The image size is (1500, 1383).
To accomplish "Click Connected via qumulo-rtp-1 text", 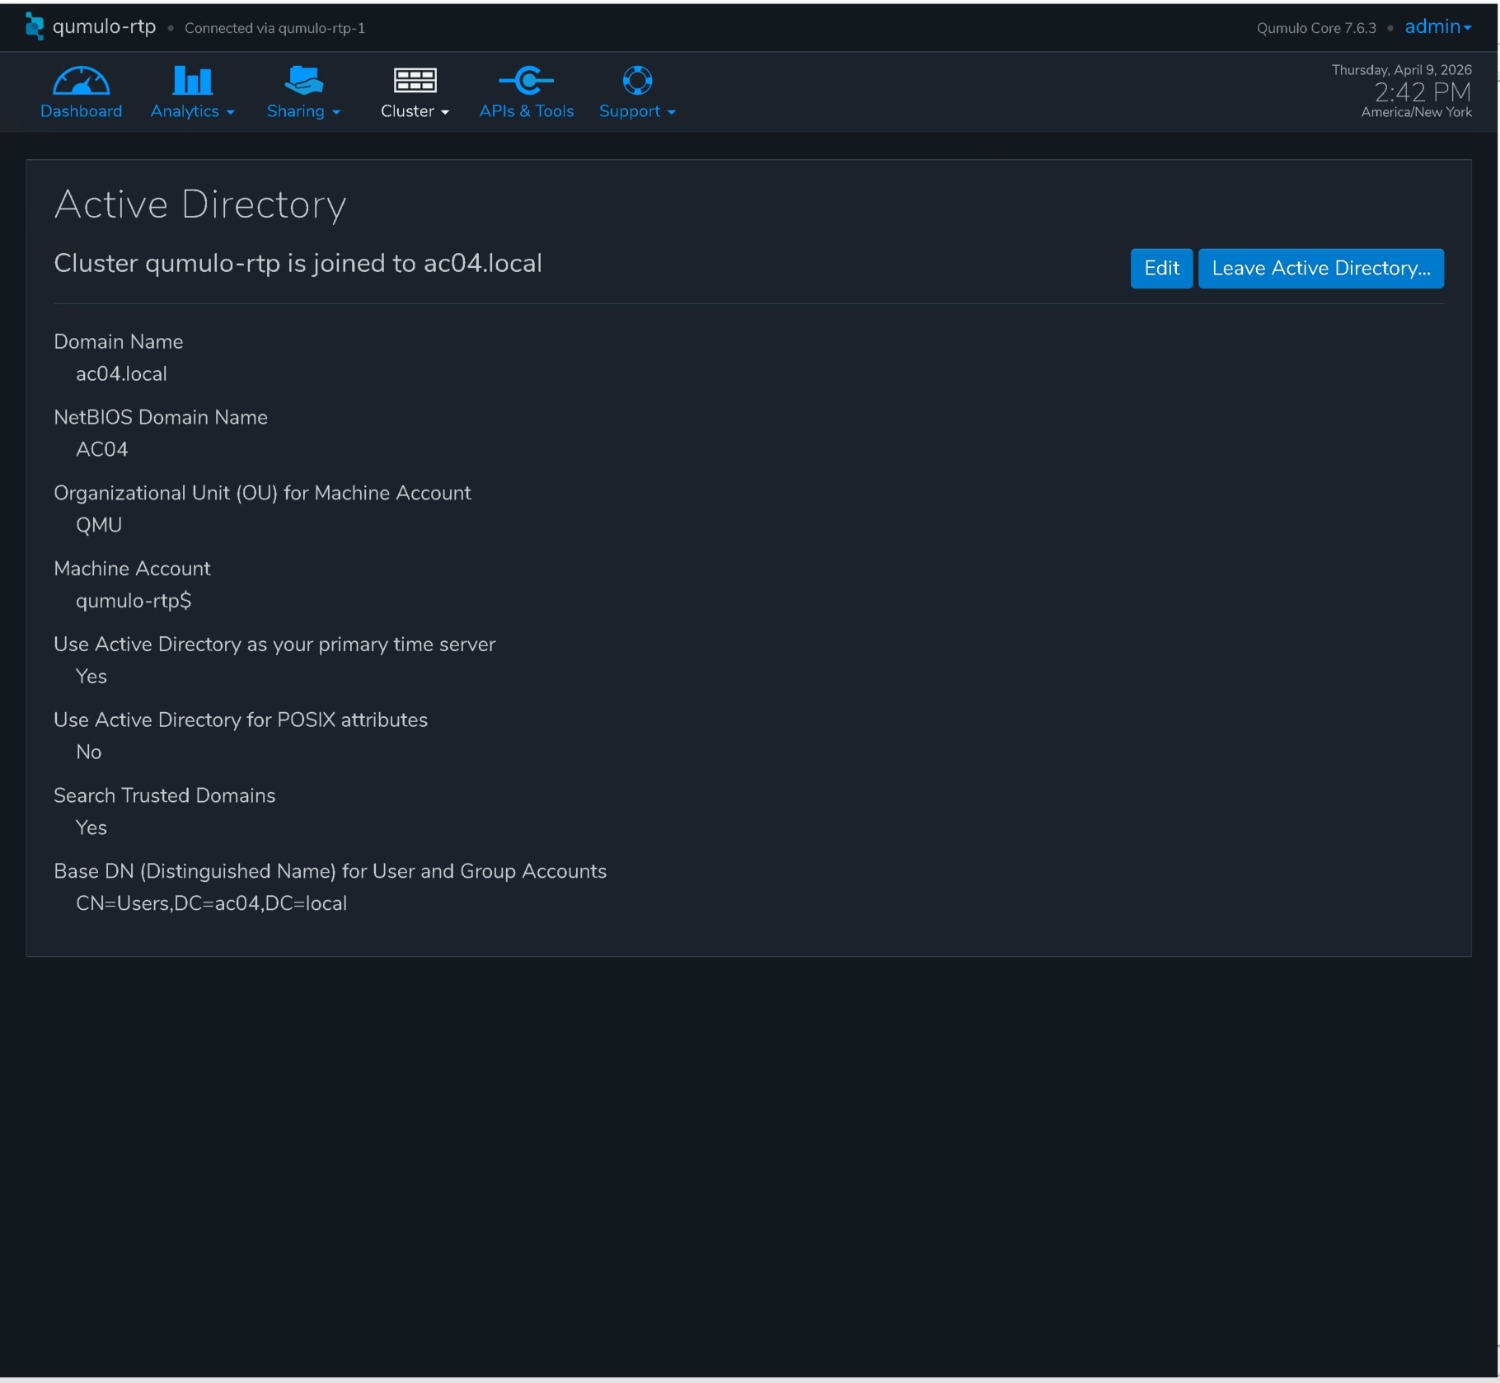I will coord(274,28).
